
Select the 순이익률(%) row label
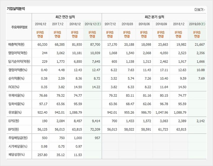coord(16,78)
